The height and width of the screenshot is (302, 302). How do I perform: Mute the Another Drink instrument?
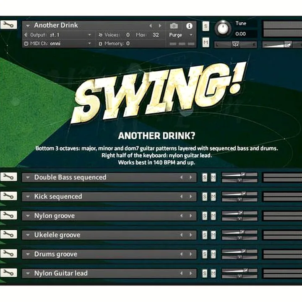click(206, 42)
